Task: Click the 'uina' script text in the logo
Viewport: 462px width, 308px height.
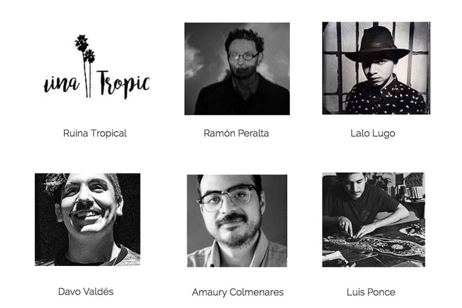Action: (x=62, y=84)
